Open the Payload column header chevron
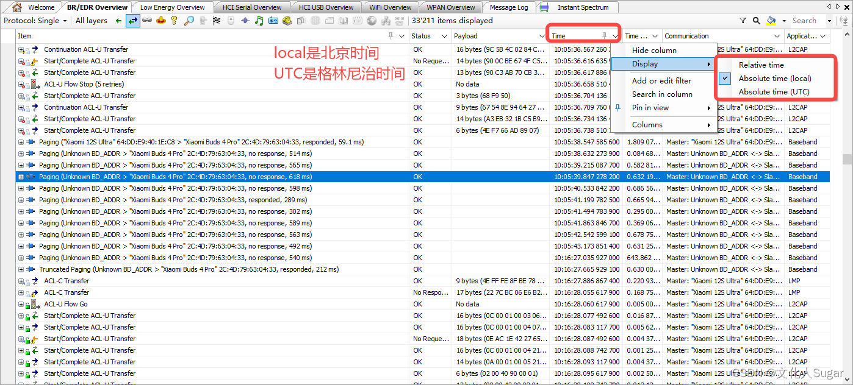 pyautogui.click(x=542, y=36)
